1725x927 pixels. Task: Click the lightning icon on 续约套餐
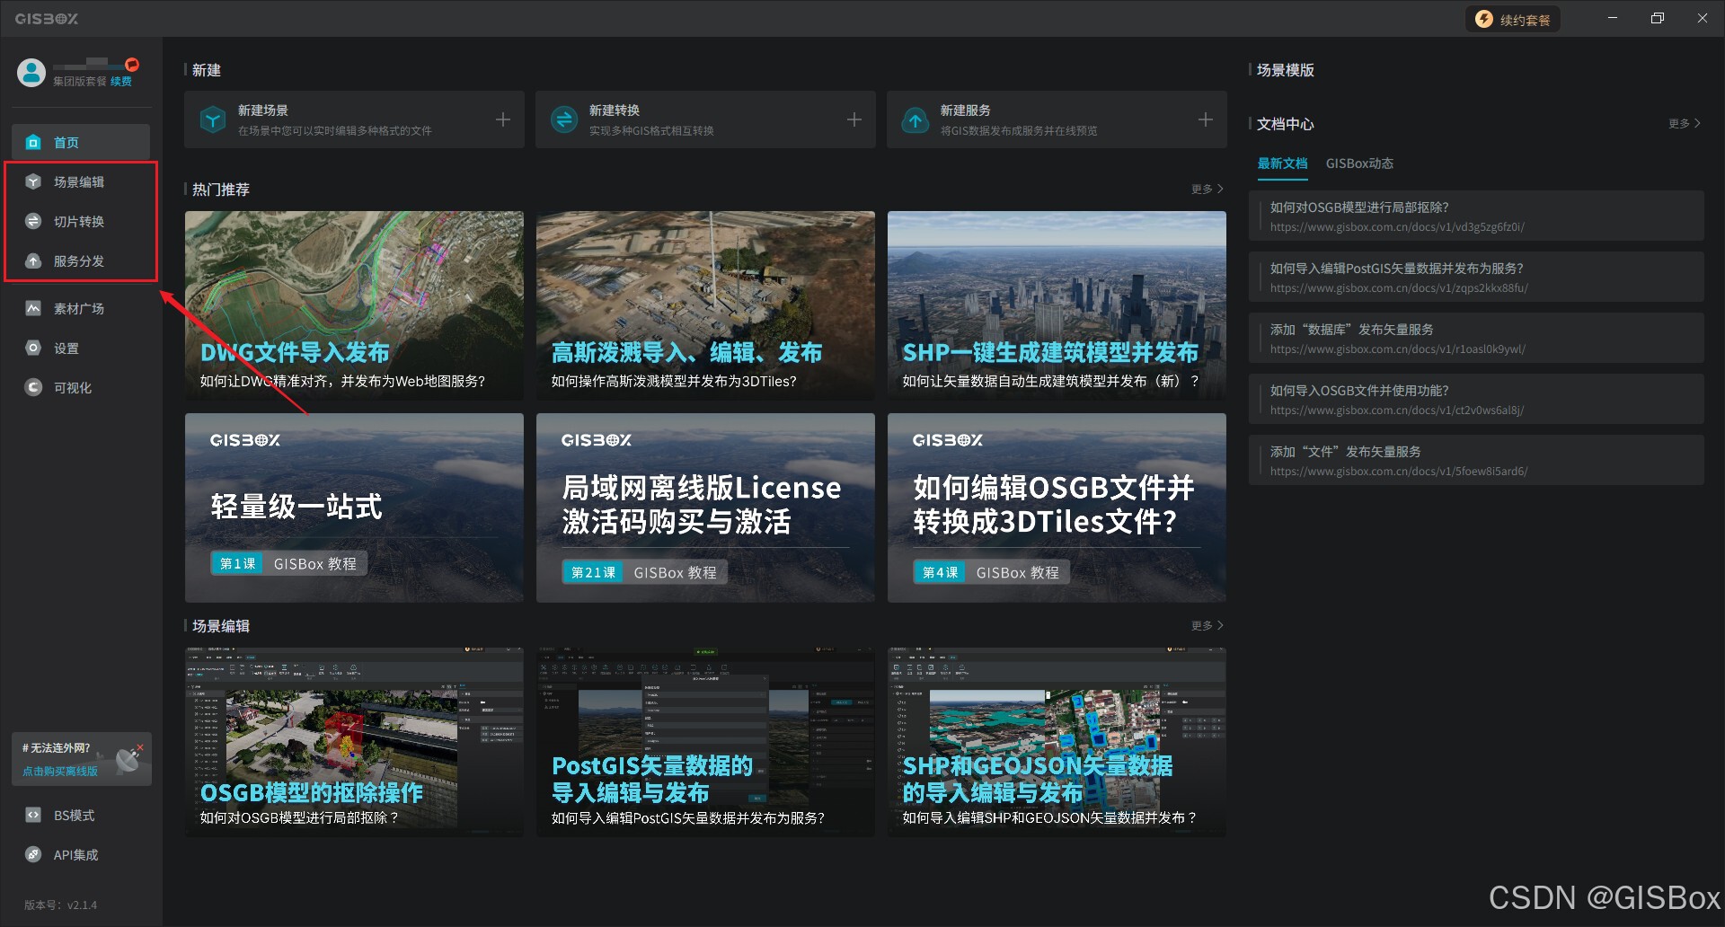click(x=1484, y=19)
